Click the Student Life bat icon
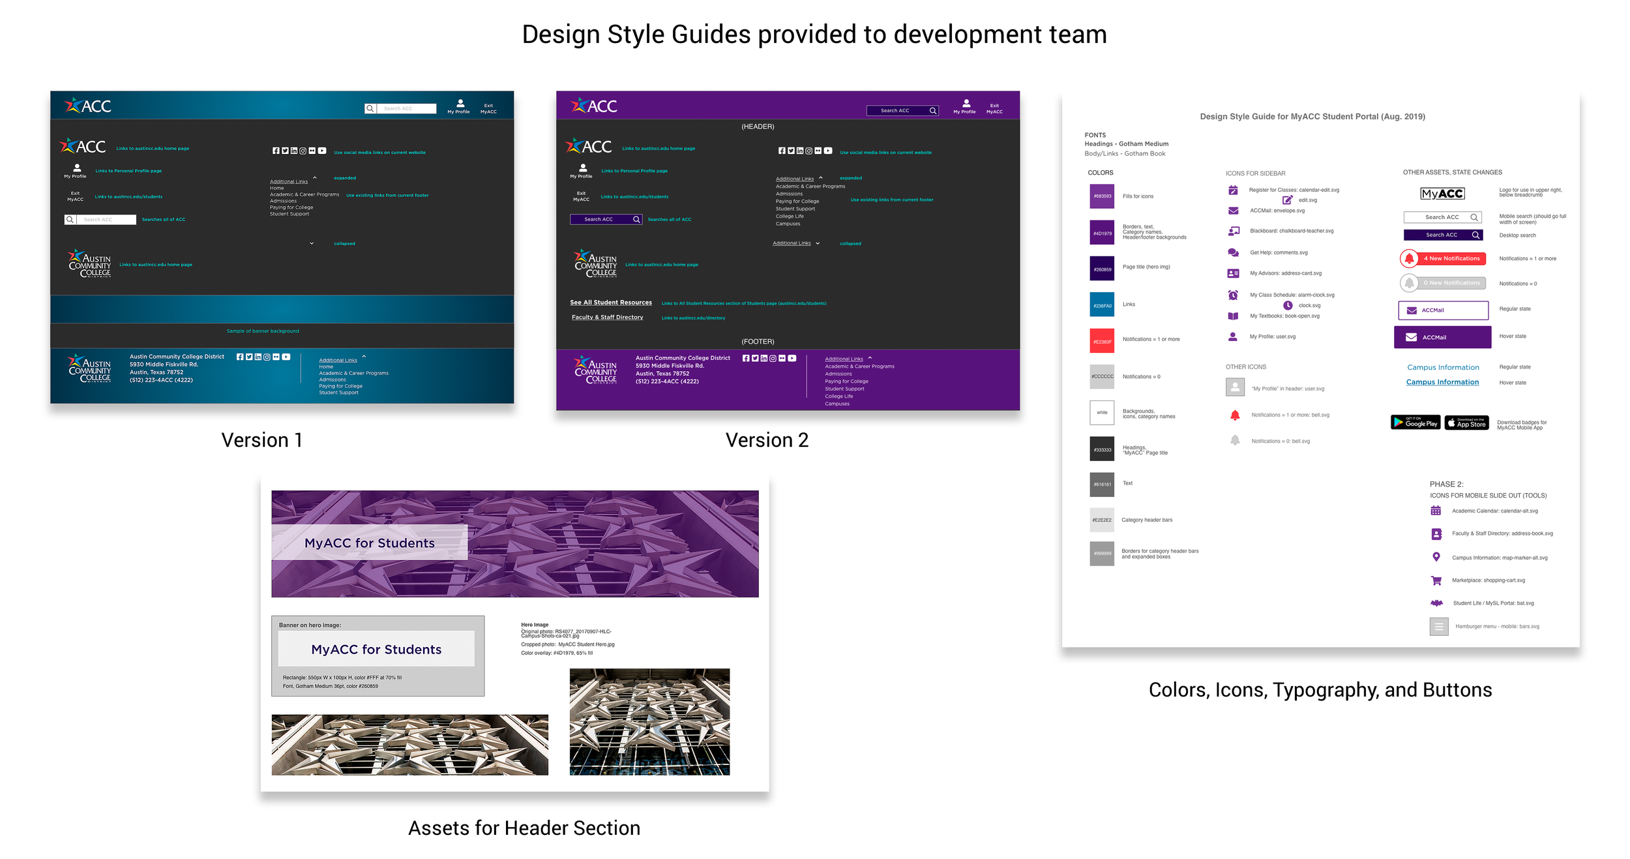This screenshot has height=859, width=1630. coord(1436,603)
